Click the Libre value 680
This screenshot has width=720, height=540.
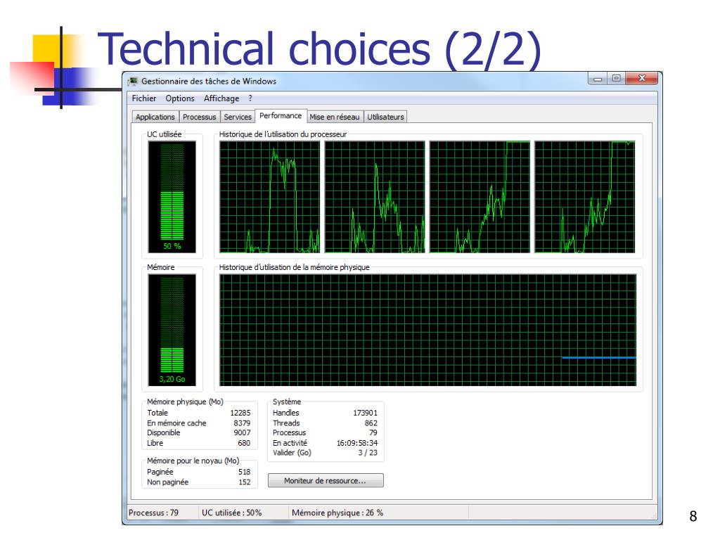pyautogui.click(x=244, y=443)
